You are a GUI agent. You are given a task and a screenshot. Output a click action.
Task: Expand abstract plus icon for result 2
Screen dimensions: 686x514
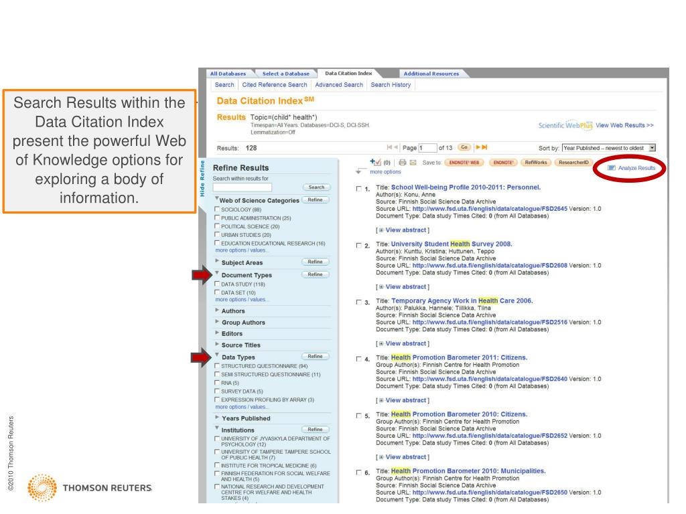[381, 286]
